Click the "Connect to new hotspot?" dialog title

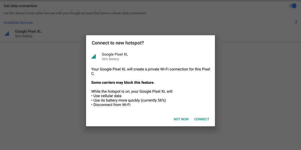coord(118,43)
